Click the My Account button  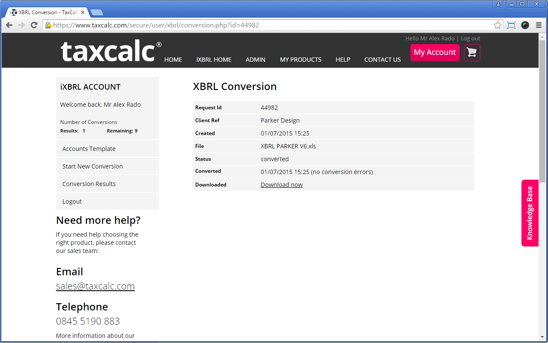tap(435, 52)
